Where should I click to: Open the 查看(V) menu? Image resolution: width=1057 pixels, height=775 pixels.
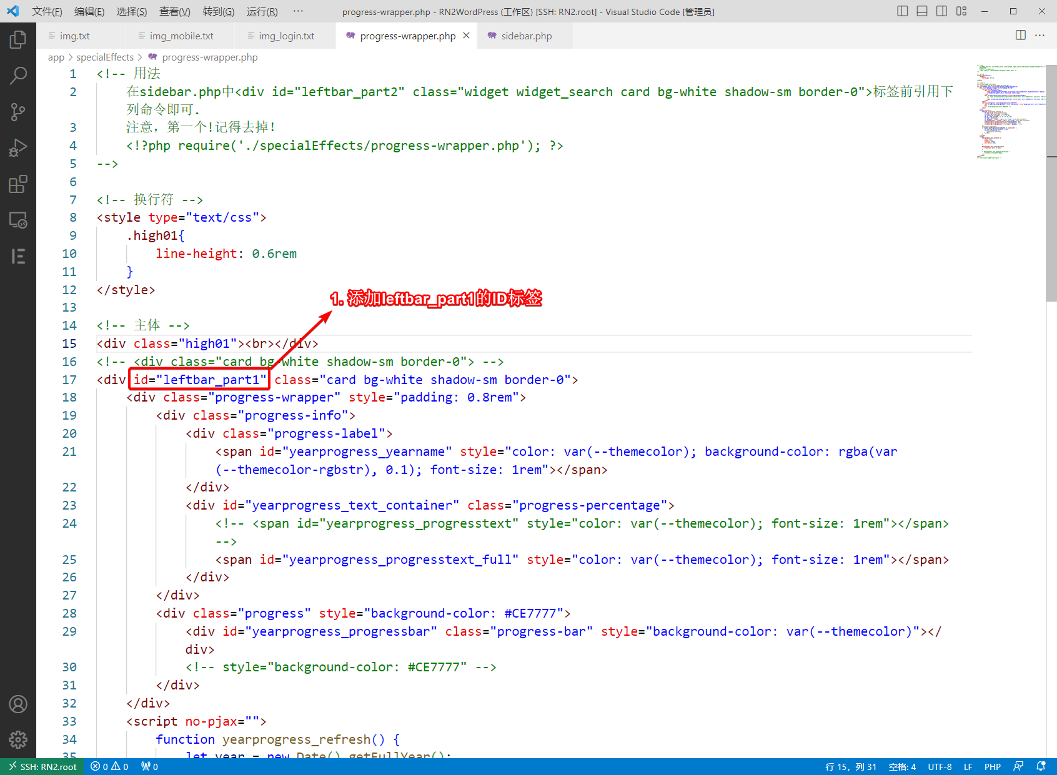(175, 11)
